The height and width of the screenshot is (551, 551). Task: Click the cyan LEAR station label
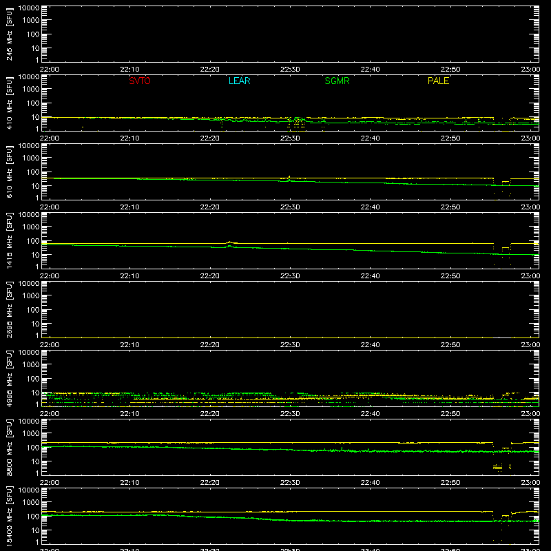click(x=239, y=81)
